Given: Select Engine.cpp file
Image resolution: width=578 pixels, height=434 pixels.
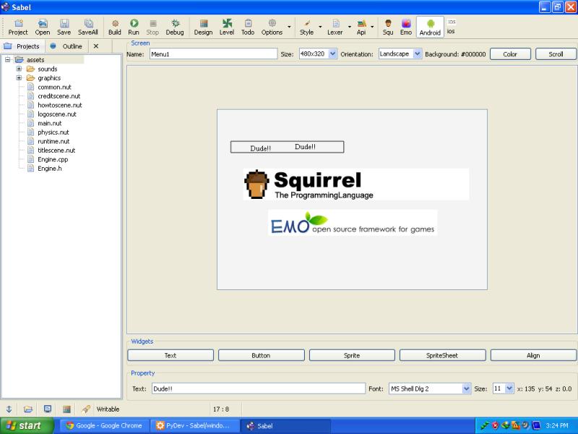Looking at the screenshot, I should coord(53,159).
